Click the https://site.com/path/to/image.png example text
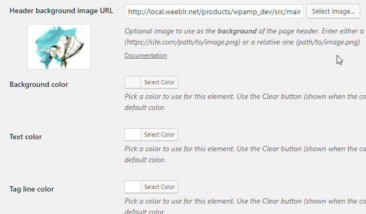The width and height of the screenshot is (366, 214). 182,42
